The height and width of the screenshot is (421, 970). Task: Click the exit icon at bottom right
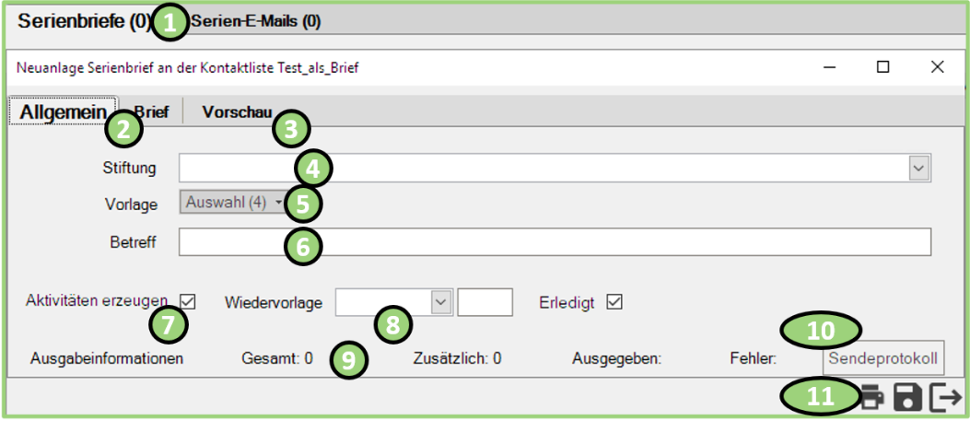[x=945, y=398]
